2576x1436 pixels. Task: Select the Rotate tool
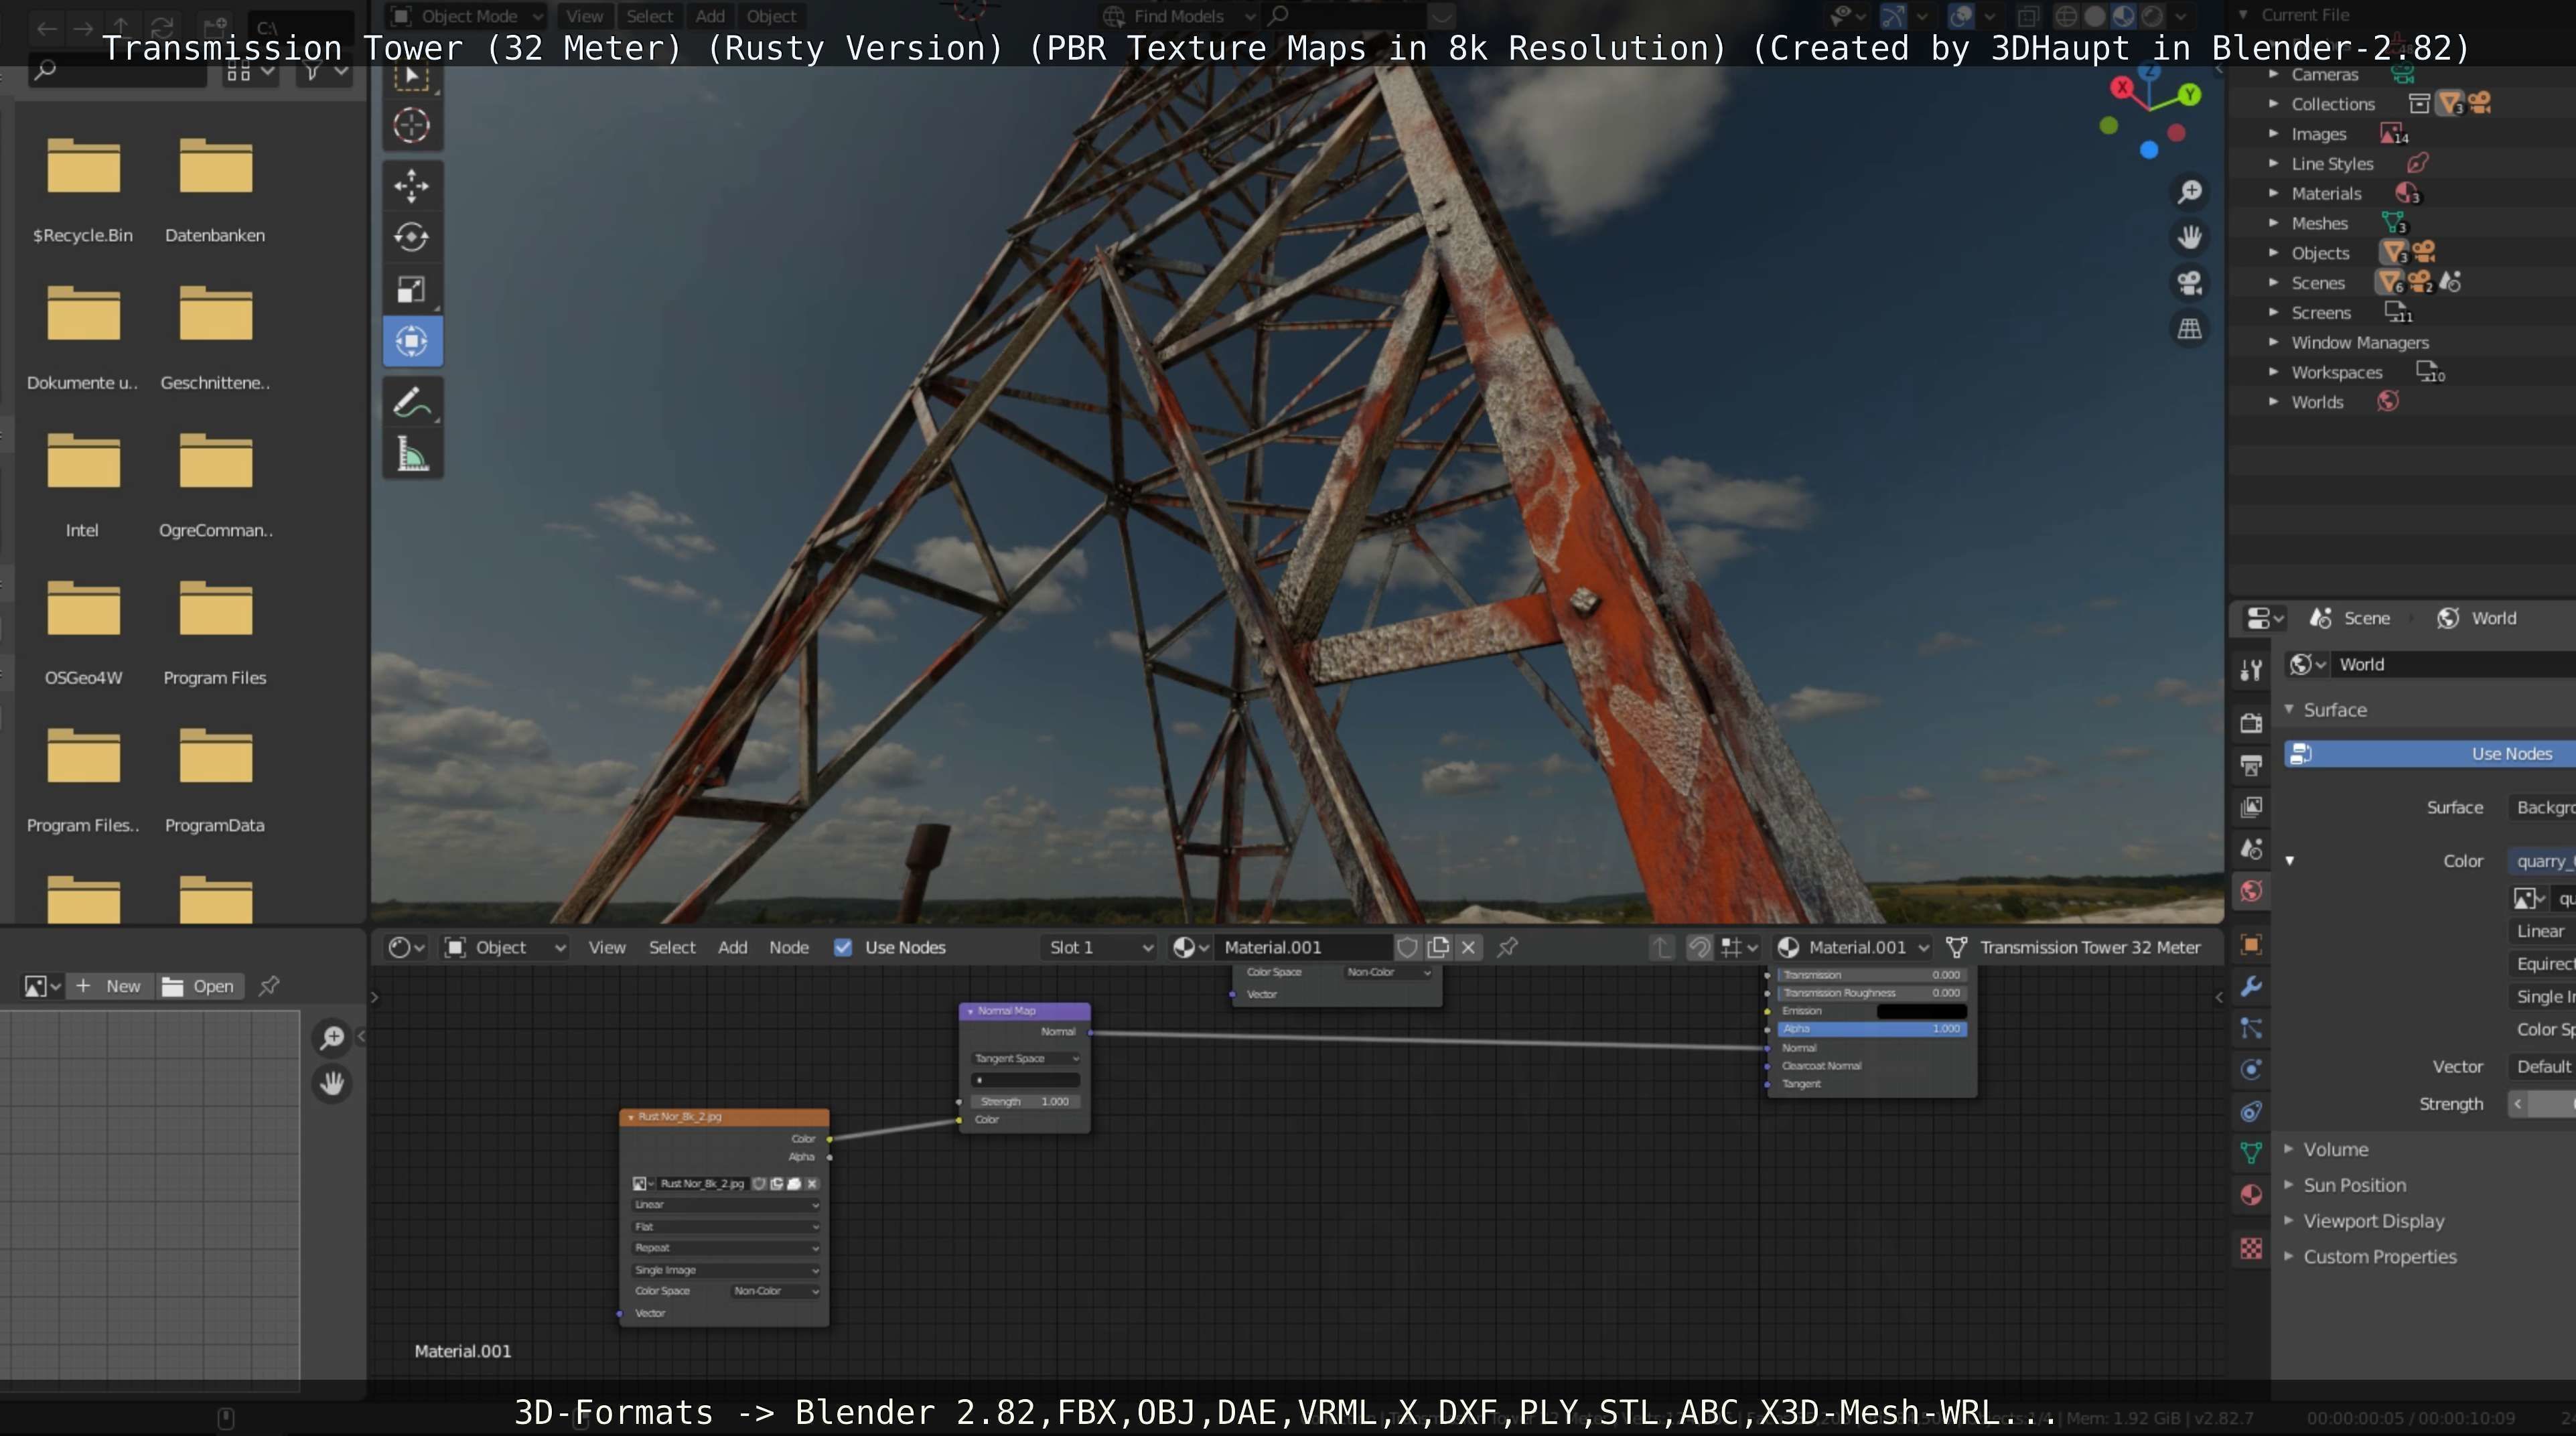click(x=411, y=237)
